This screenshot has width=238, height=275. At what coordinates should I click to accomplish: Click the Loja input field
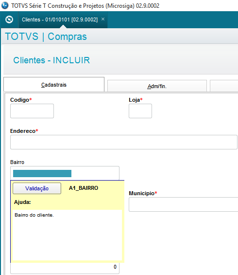(x=140, y=111)
